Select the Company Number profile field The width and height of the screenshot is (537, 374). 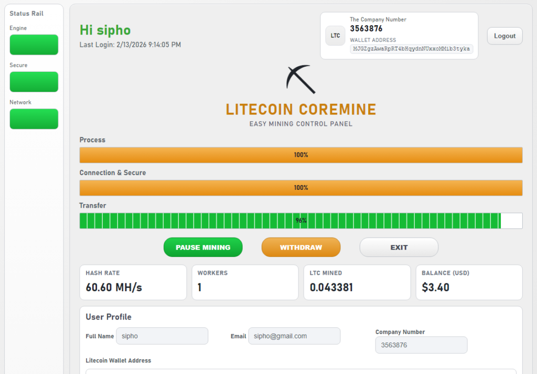[x=421, y=345]
